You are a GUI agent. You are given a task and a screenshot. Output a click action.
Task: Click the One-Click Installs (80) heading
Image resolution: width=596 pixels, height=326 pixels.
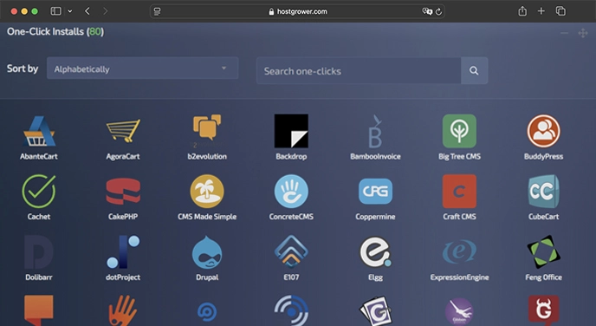[55, 31]
